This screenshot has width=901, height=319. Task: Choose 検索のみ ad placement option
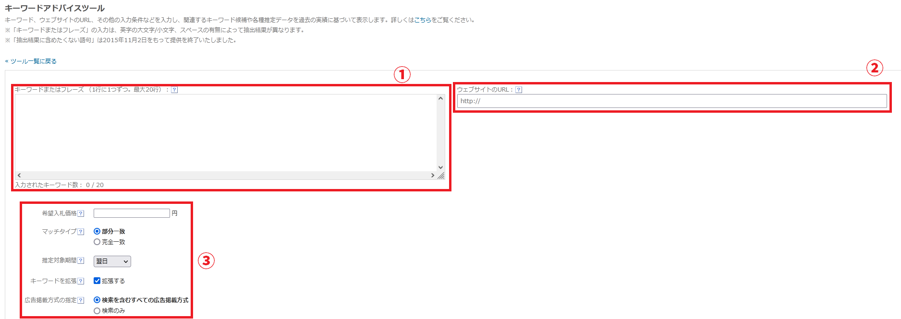click(97, 310)
